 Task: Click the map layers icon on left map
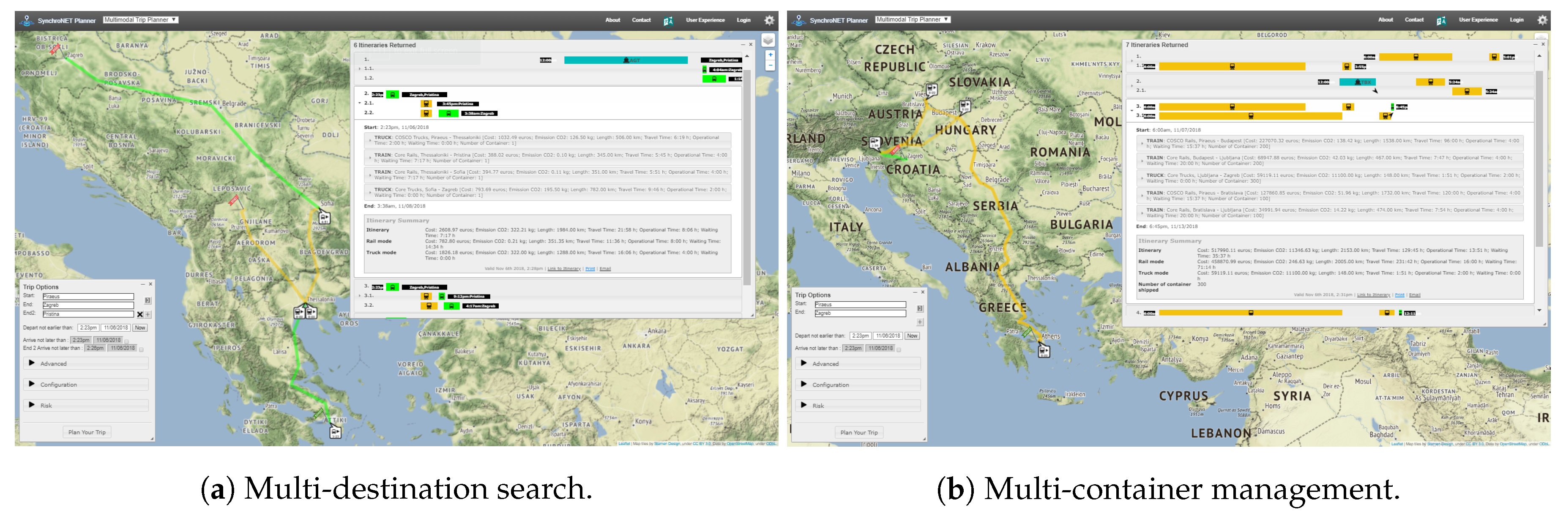[x=768, y=40]
